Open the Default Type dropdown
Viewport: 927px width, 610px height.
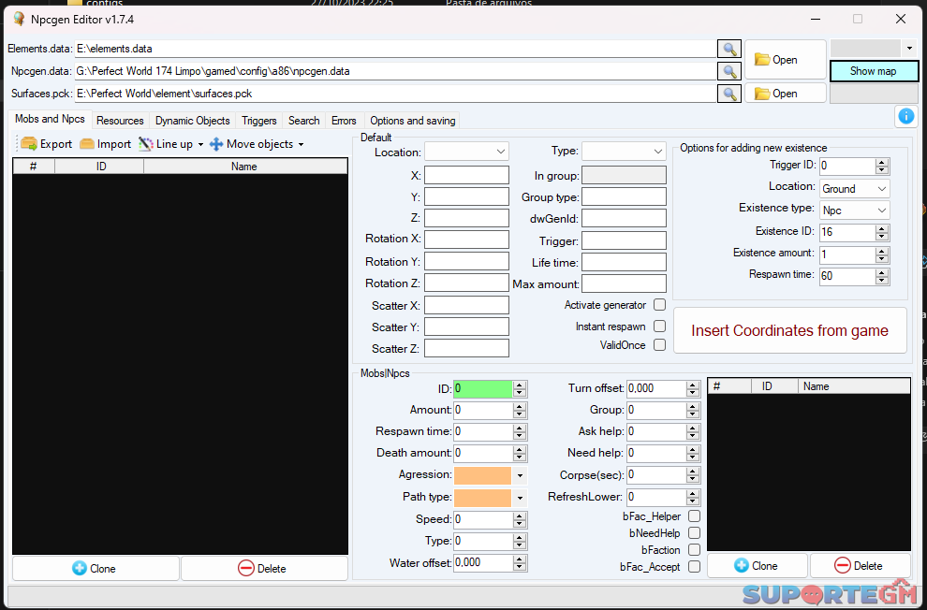click(x=624, y=152)
